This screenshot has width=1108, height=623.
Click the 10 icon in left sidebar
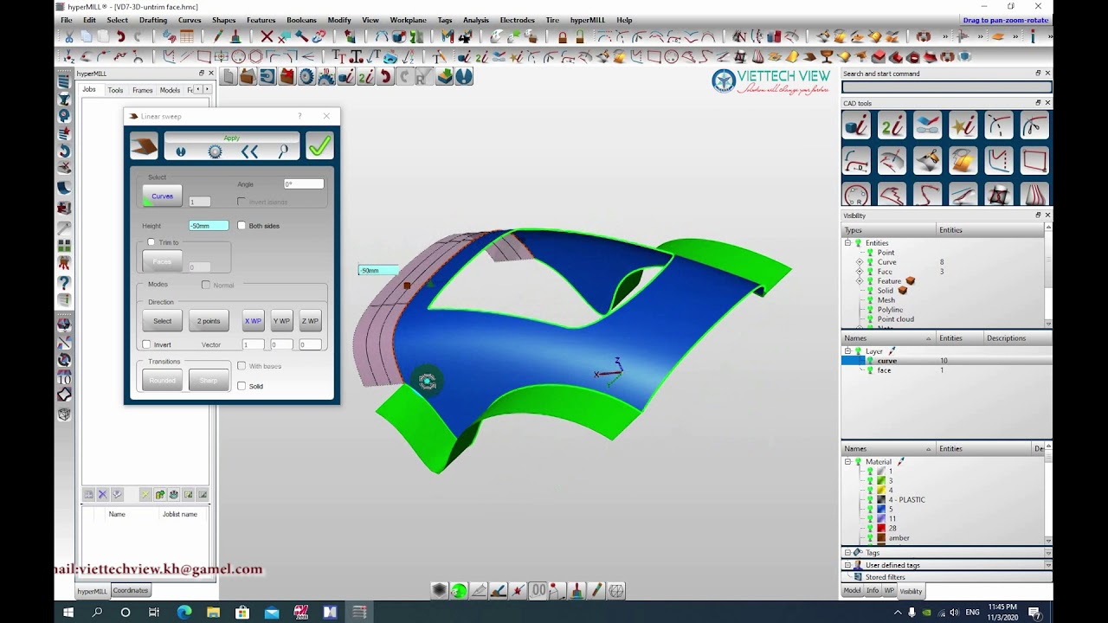[x=64, y=378]
